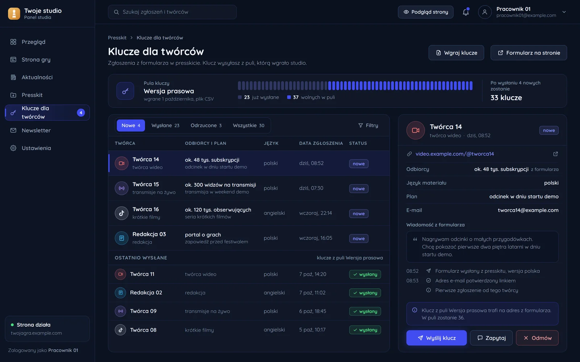Click the avatar icon of Twórca 09
The width and height of the screenshot is (580, 362).
[x=120, y=311]
